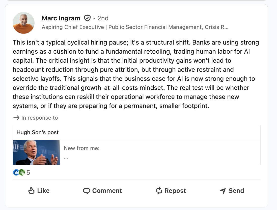Click the Comment speech bubble icon
The image size is (277, 210).
[87, 191]
